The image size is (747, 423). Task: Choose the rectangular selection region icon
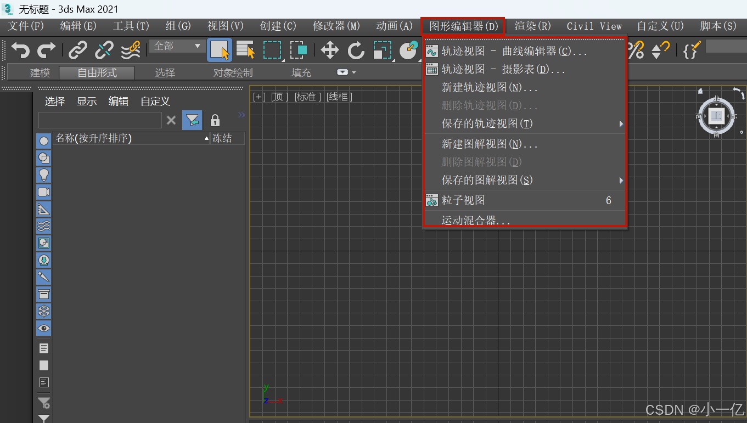pos(272,50)
